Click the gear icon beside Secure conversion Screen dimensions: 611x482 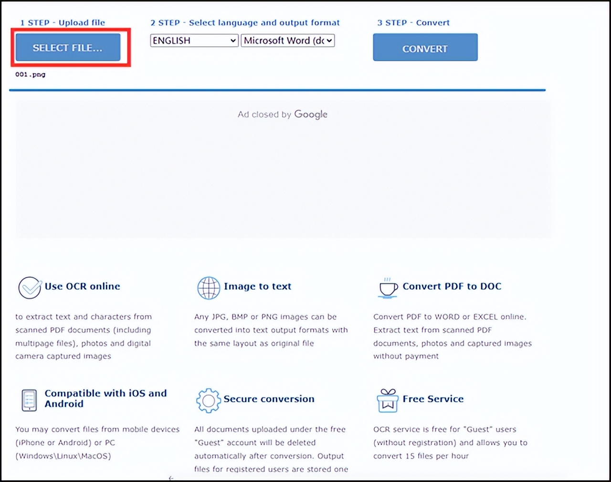tap(208, 400)
